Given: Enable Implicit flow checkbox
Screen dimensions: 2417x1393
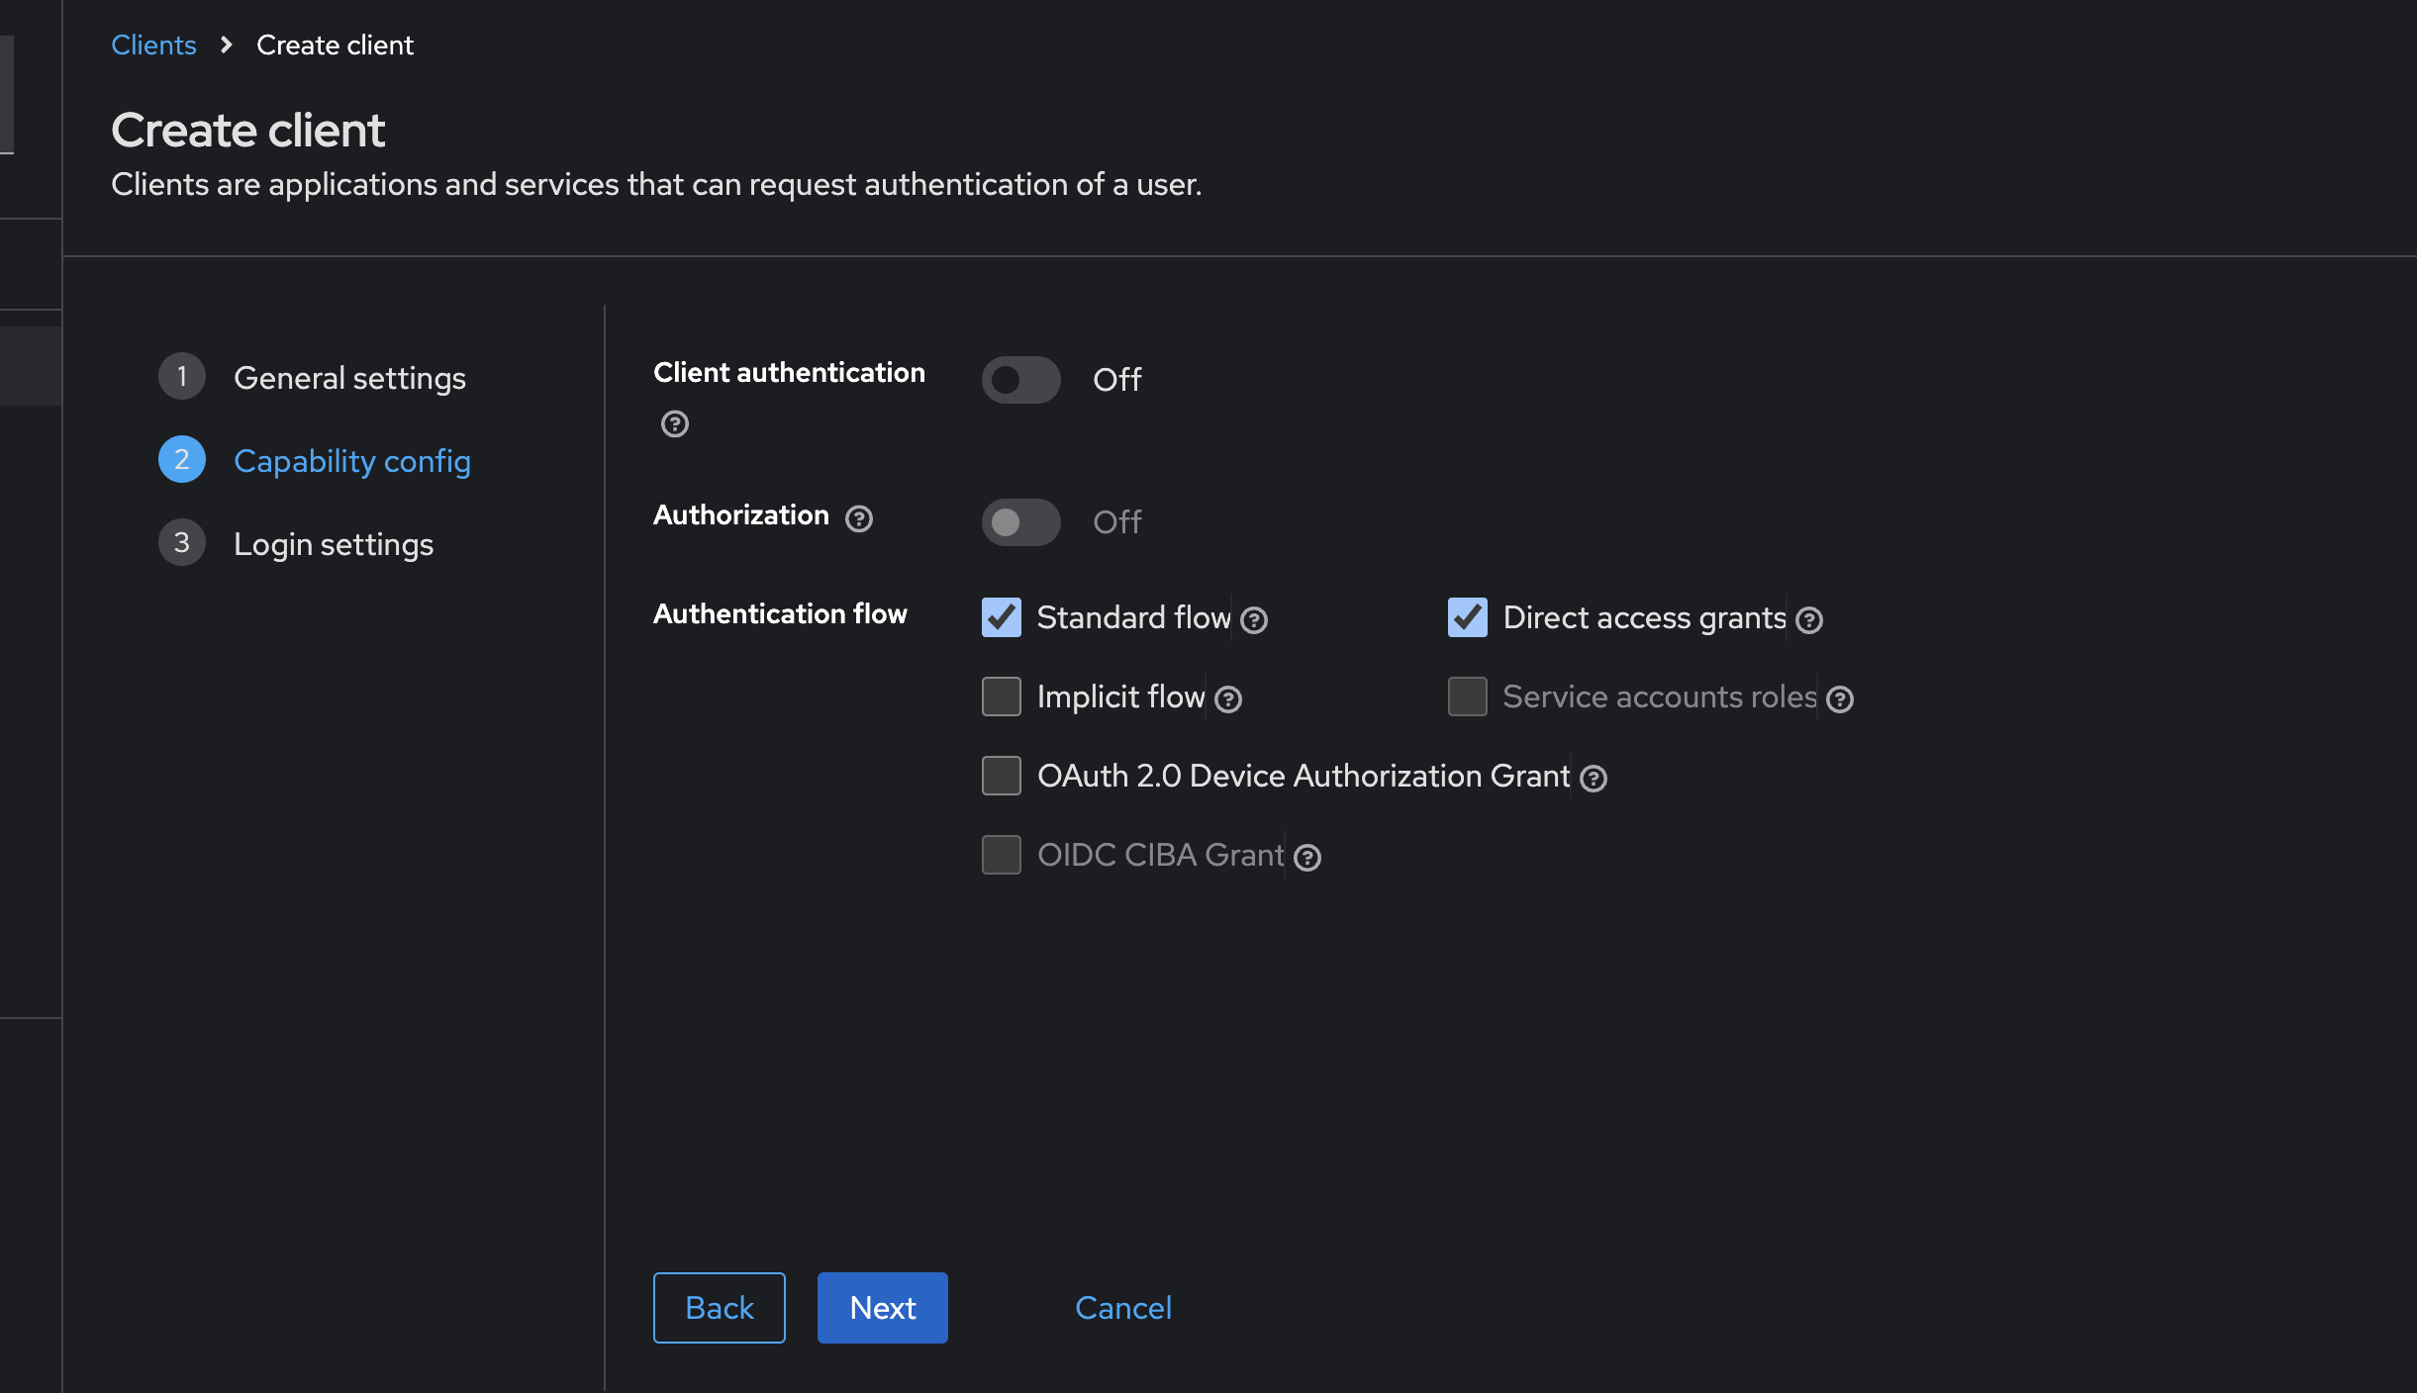Looking at the screenshot, I should (1002, 696).
